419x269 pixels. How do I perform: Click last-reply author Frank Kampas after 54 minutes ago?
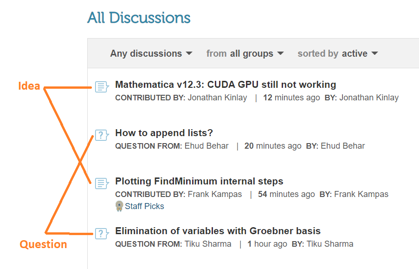[361, 194]
